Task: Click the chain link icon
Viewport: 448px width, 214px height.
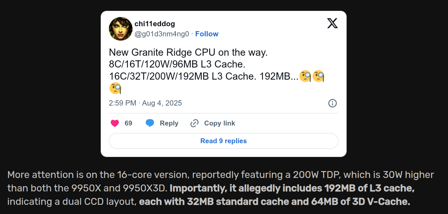Action: [194, 123]
